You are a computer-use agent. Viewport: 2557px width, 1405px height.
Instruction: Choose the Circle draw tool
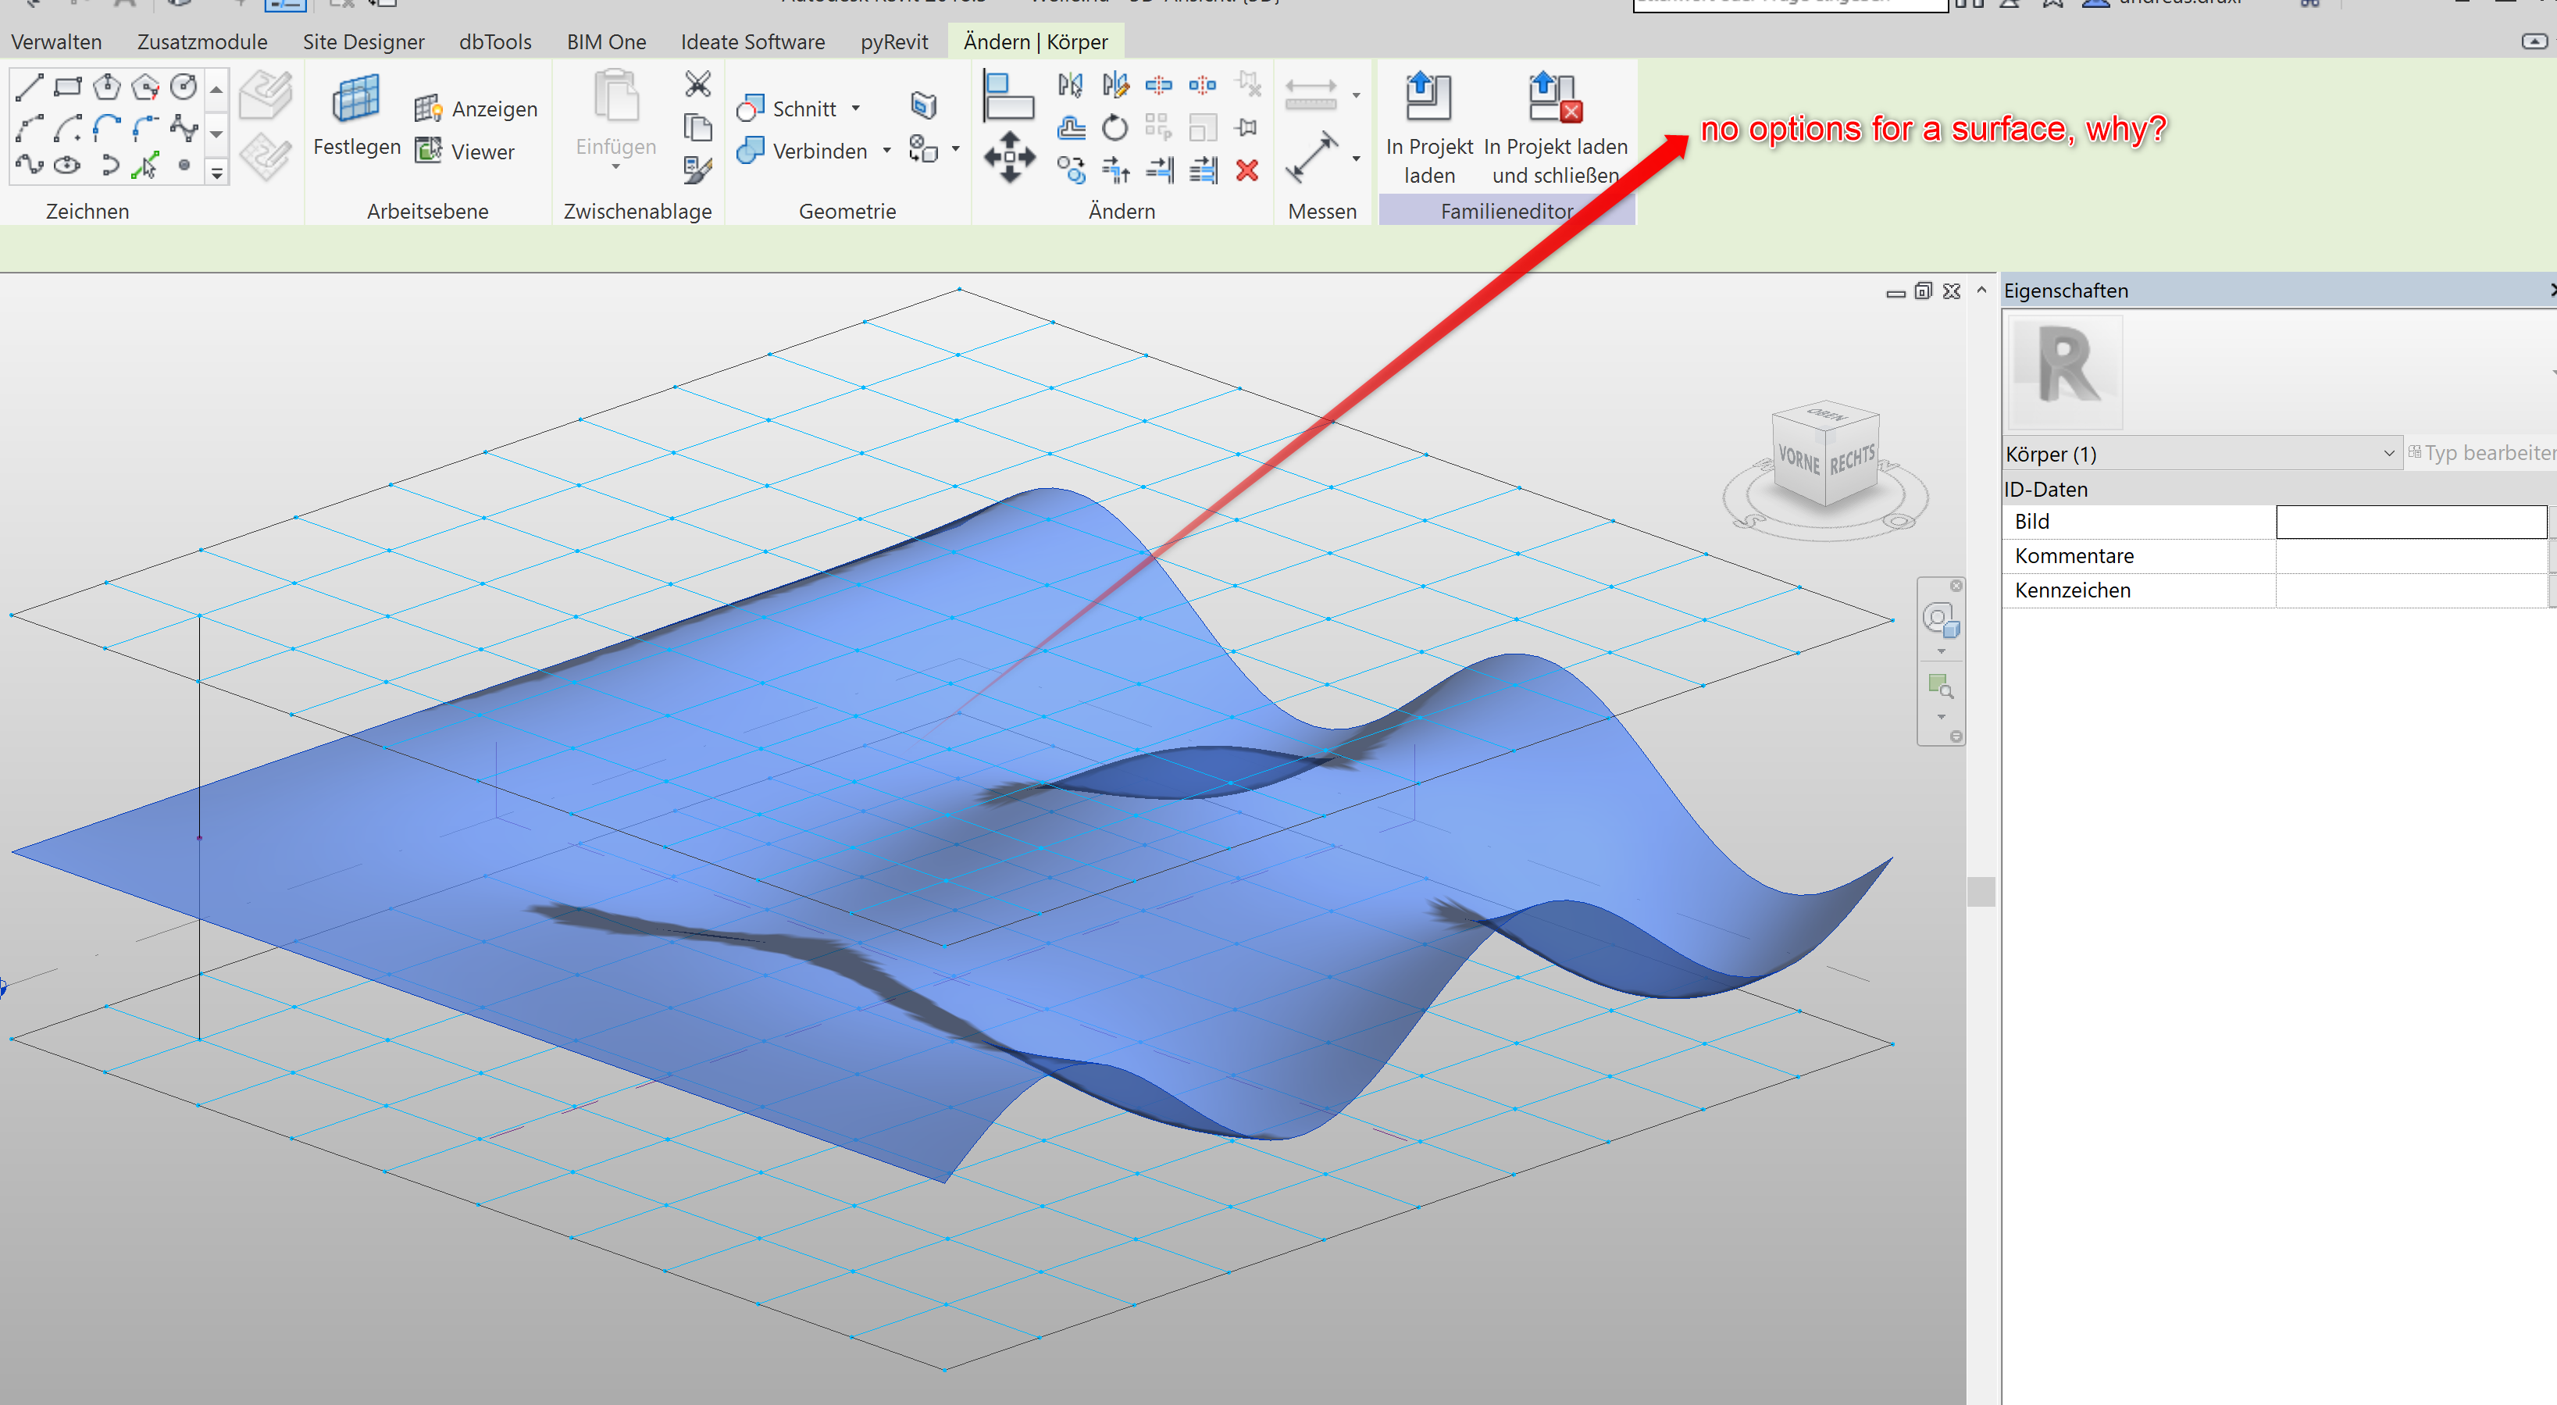pos(184,87)
